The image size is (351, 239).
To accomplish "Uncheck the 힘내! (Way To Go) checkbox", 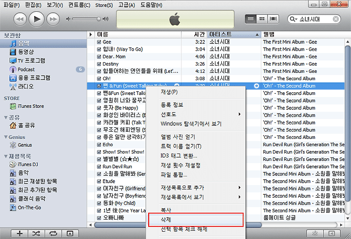I will point(99,50).
